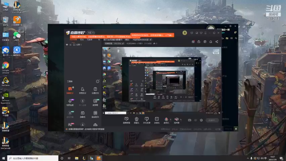The height and width of the screenshot is (161, 286).
Task: Edit stream category with pencil icon
Action: click(x=123, y=43)
